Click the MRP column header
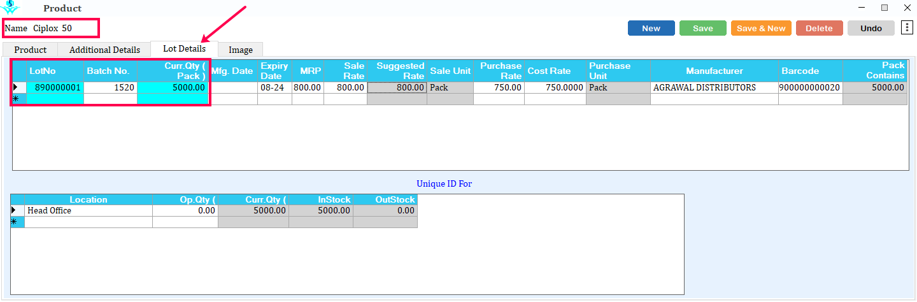The width and height of the screenshot is (917, 302). point(308,71)
